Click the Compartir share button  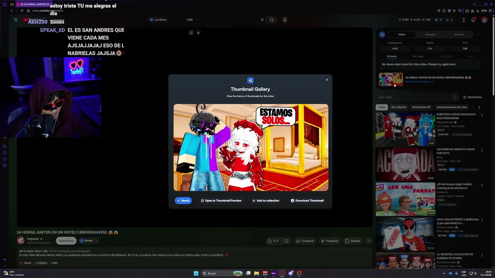[305, 241]
